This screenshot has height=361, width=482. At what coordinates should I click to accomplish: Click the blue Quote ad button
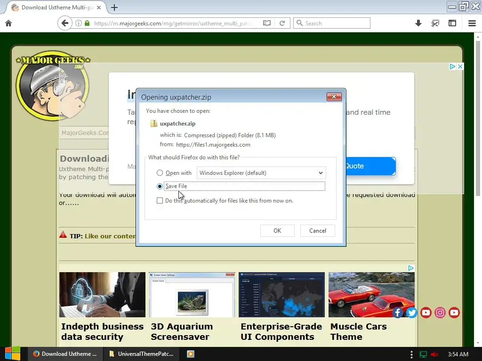(371, 166)
